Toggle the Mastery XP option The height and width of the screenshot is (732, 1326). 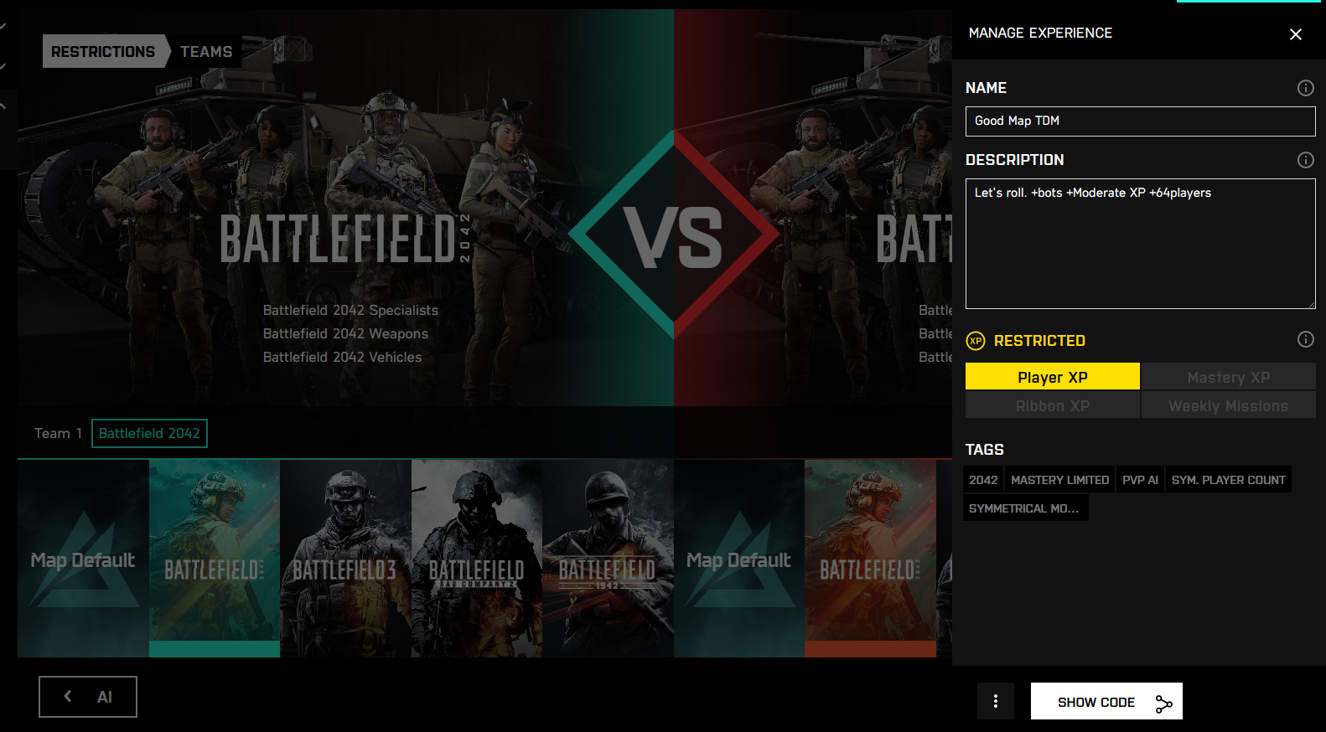pyautogui.click(x=1228, y=377)
